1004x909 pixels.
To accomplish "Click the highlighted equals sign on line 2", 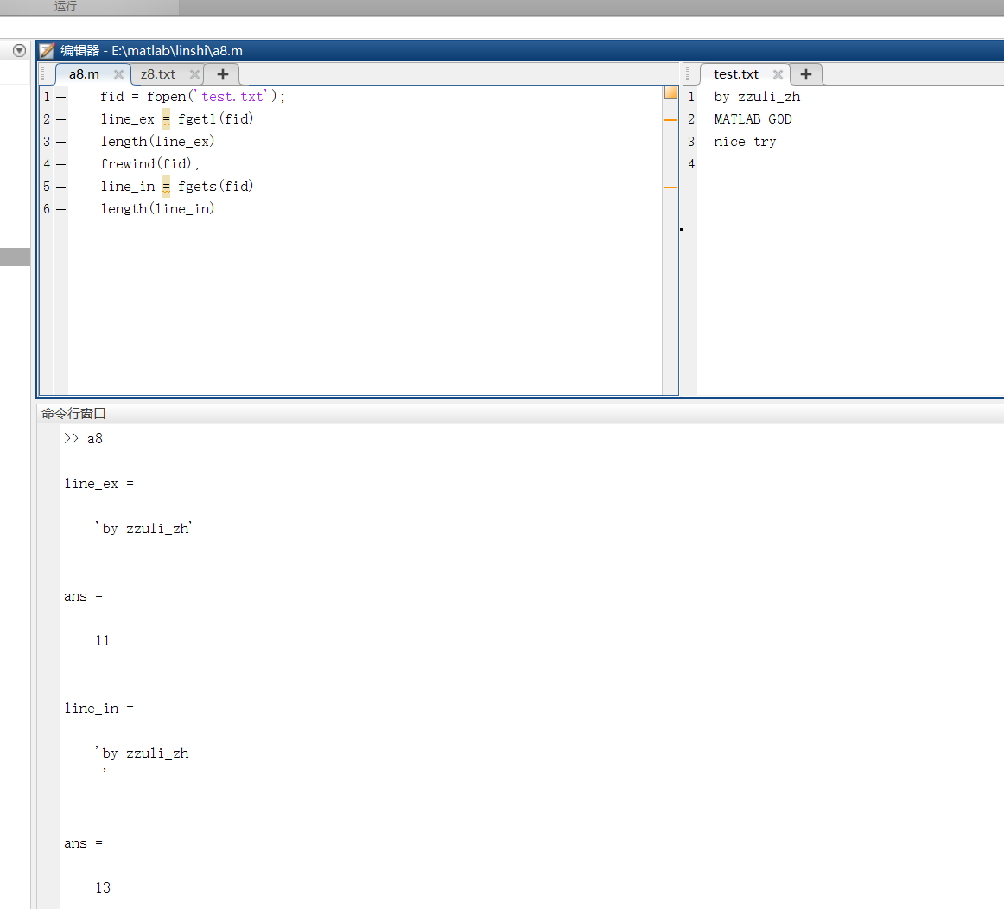I will coord(166,119).
